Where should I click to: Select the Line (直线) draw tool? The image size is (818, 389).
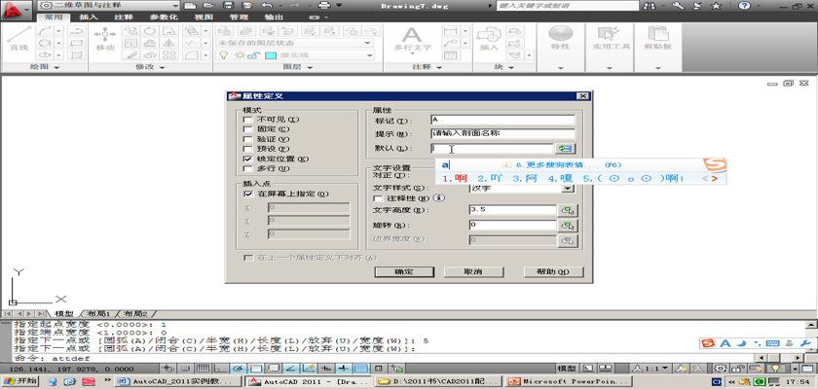[19, 39]
